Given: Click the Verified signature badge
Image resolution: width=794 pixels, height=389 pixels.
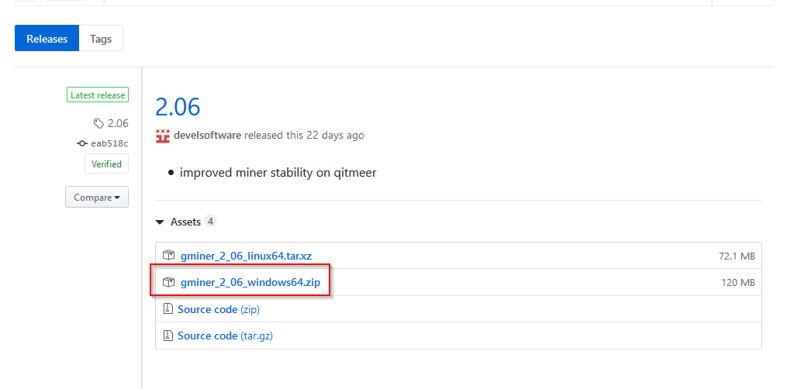Looking at the screenshot, I should point(106,164).
